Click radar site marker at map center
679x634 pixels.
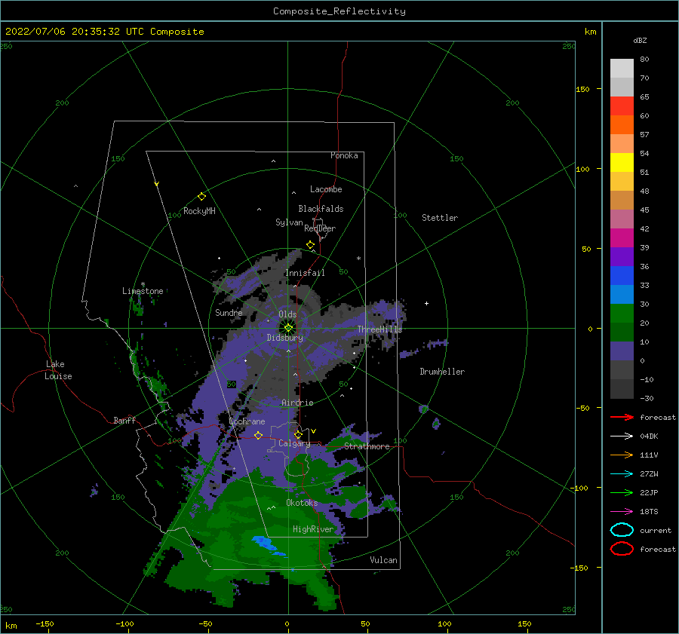[x=288, y=328]
